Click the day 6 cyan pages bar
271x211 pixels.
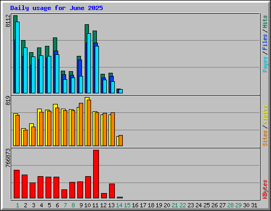coord(57,74)
